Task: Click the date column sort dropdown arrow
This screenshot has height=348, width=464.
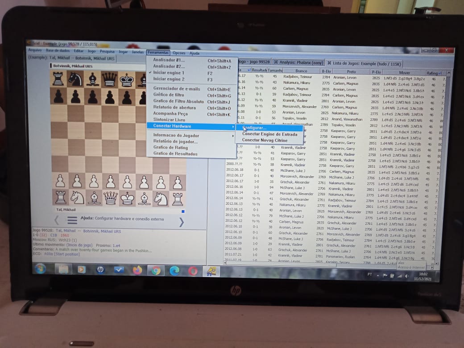Action: point(249,70)
